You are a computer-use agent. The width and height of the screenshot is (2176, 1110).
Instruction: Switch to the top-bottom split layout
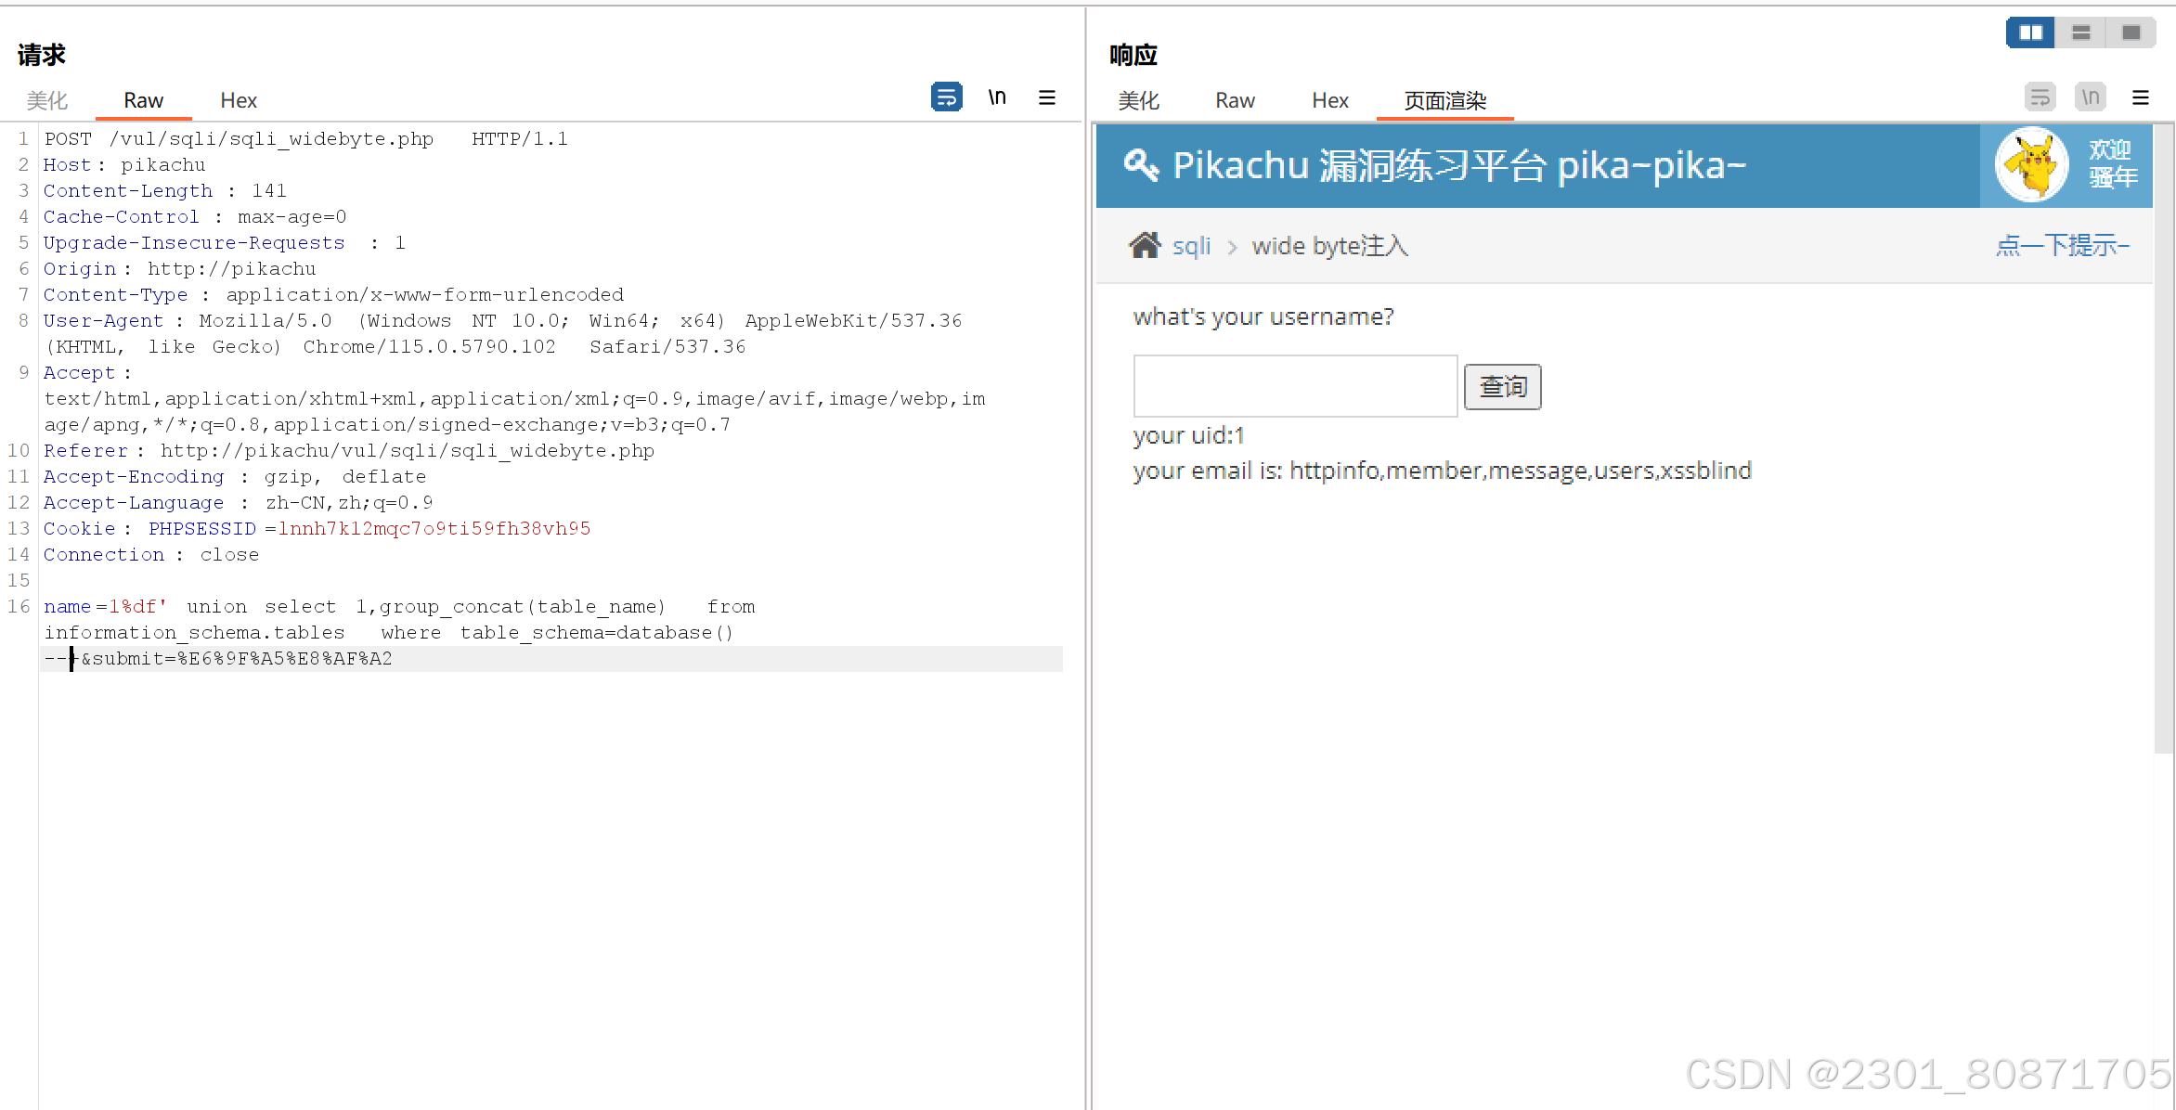(x=2081, y=32)
